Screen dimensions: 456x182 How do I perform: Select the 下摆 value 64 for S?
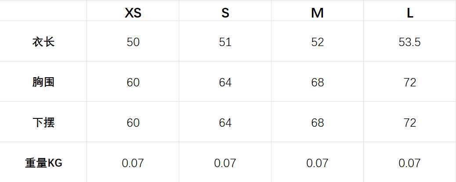(x=225, y=123)
